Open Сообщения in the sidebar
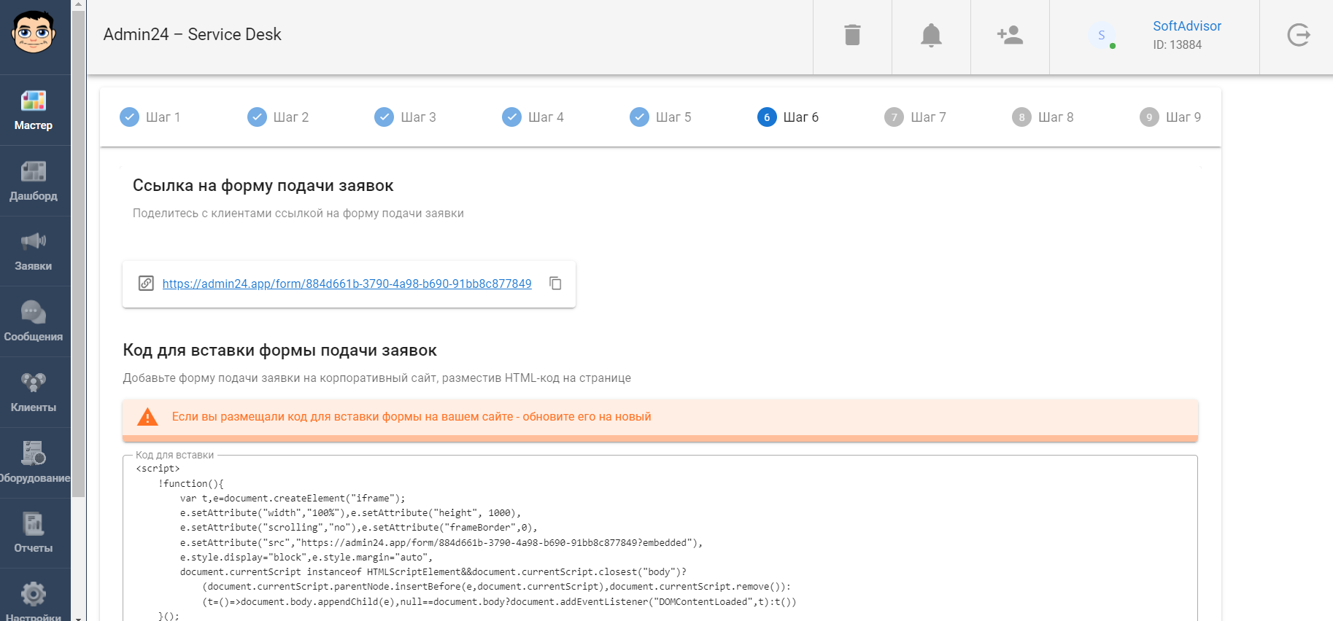 34,321
